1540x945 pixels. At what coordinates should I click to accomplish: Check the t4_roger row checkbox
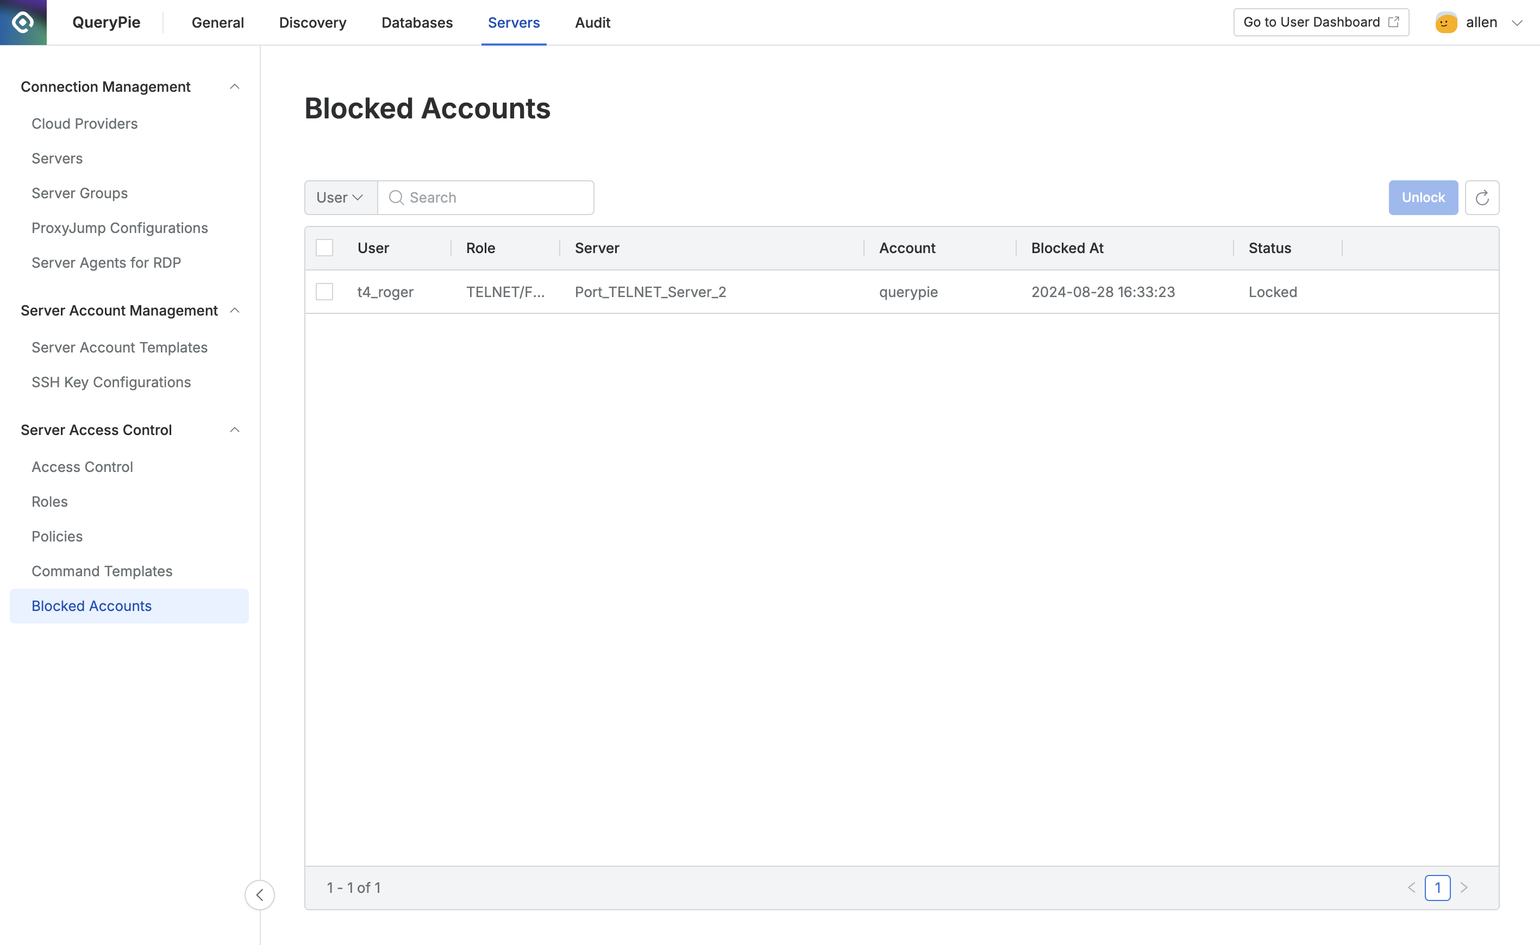pyautogui.click(x=324, y=291)
